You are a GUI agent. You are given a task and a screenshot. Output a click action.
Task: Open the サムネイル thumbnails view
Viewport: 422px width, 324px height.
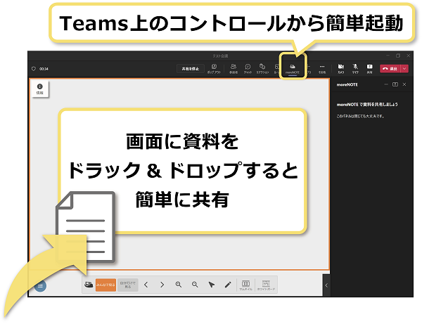point(245,285)
